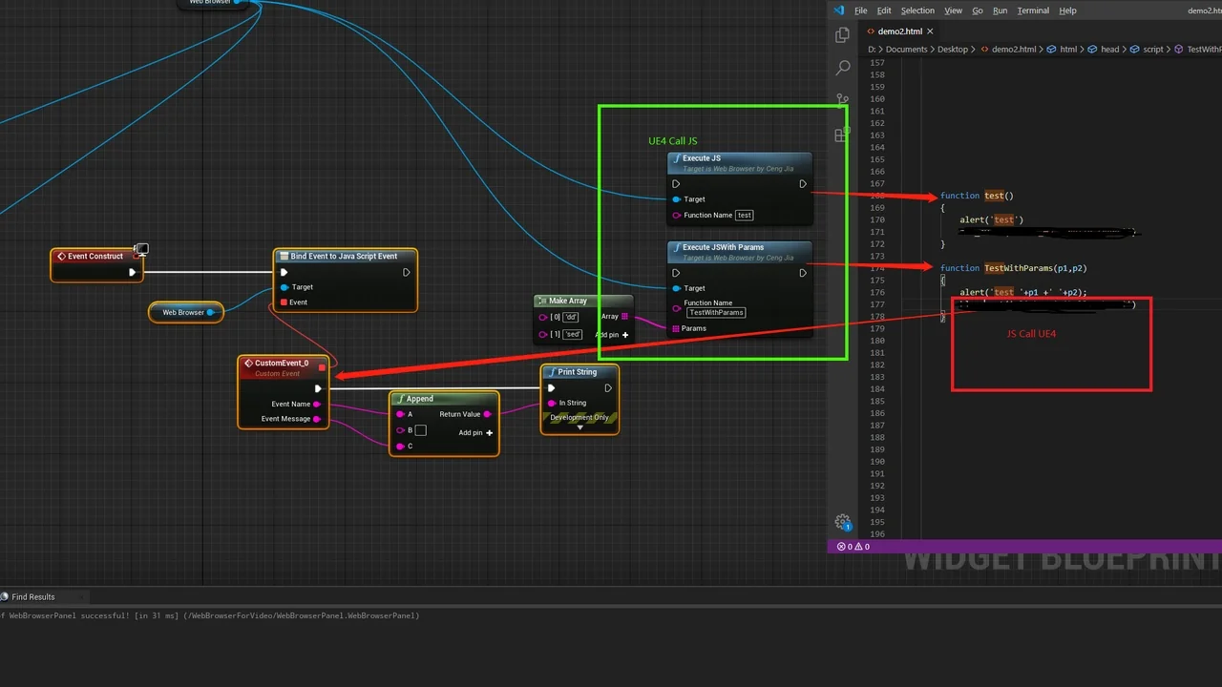Open the Selection menu
The height and width of the screenshot is (687, 1222).
(917, 10)
